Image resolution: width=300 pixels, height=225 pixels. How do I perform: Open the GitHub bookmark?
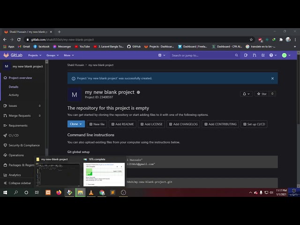tap(134, 46)
